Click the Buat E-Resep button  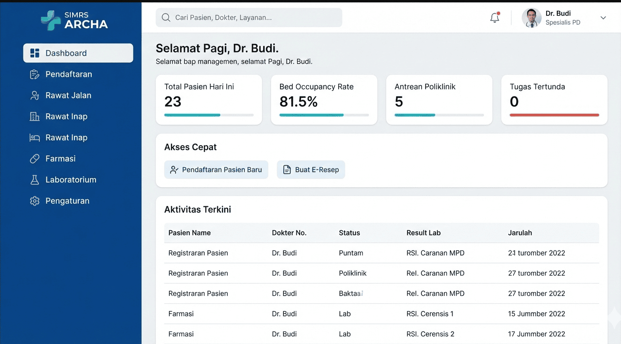click(311, 170)
